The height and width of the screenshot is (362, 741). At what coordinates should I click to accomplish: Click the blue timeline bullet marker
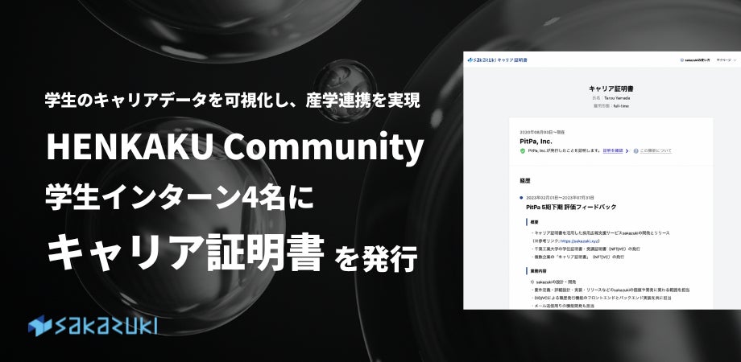pos(521,198)
